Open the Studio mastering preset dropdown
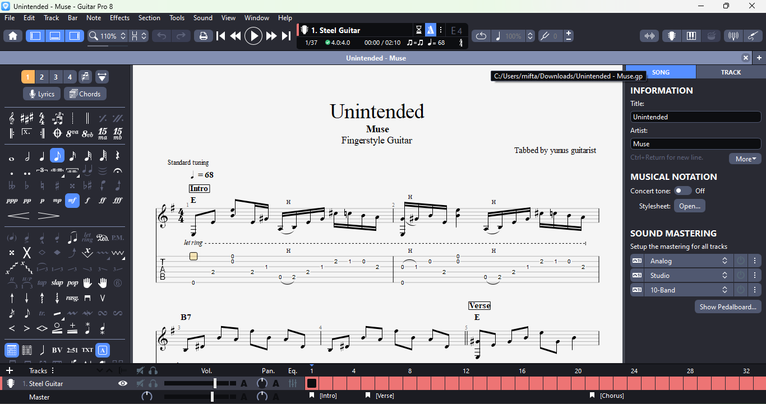Screen dimensions: 766x404 688,276
